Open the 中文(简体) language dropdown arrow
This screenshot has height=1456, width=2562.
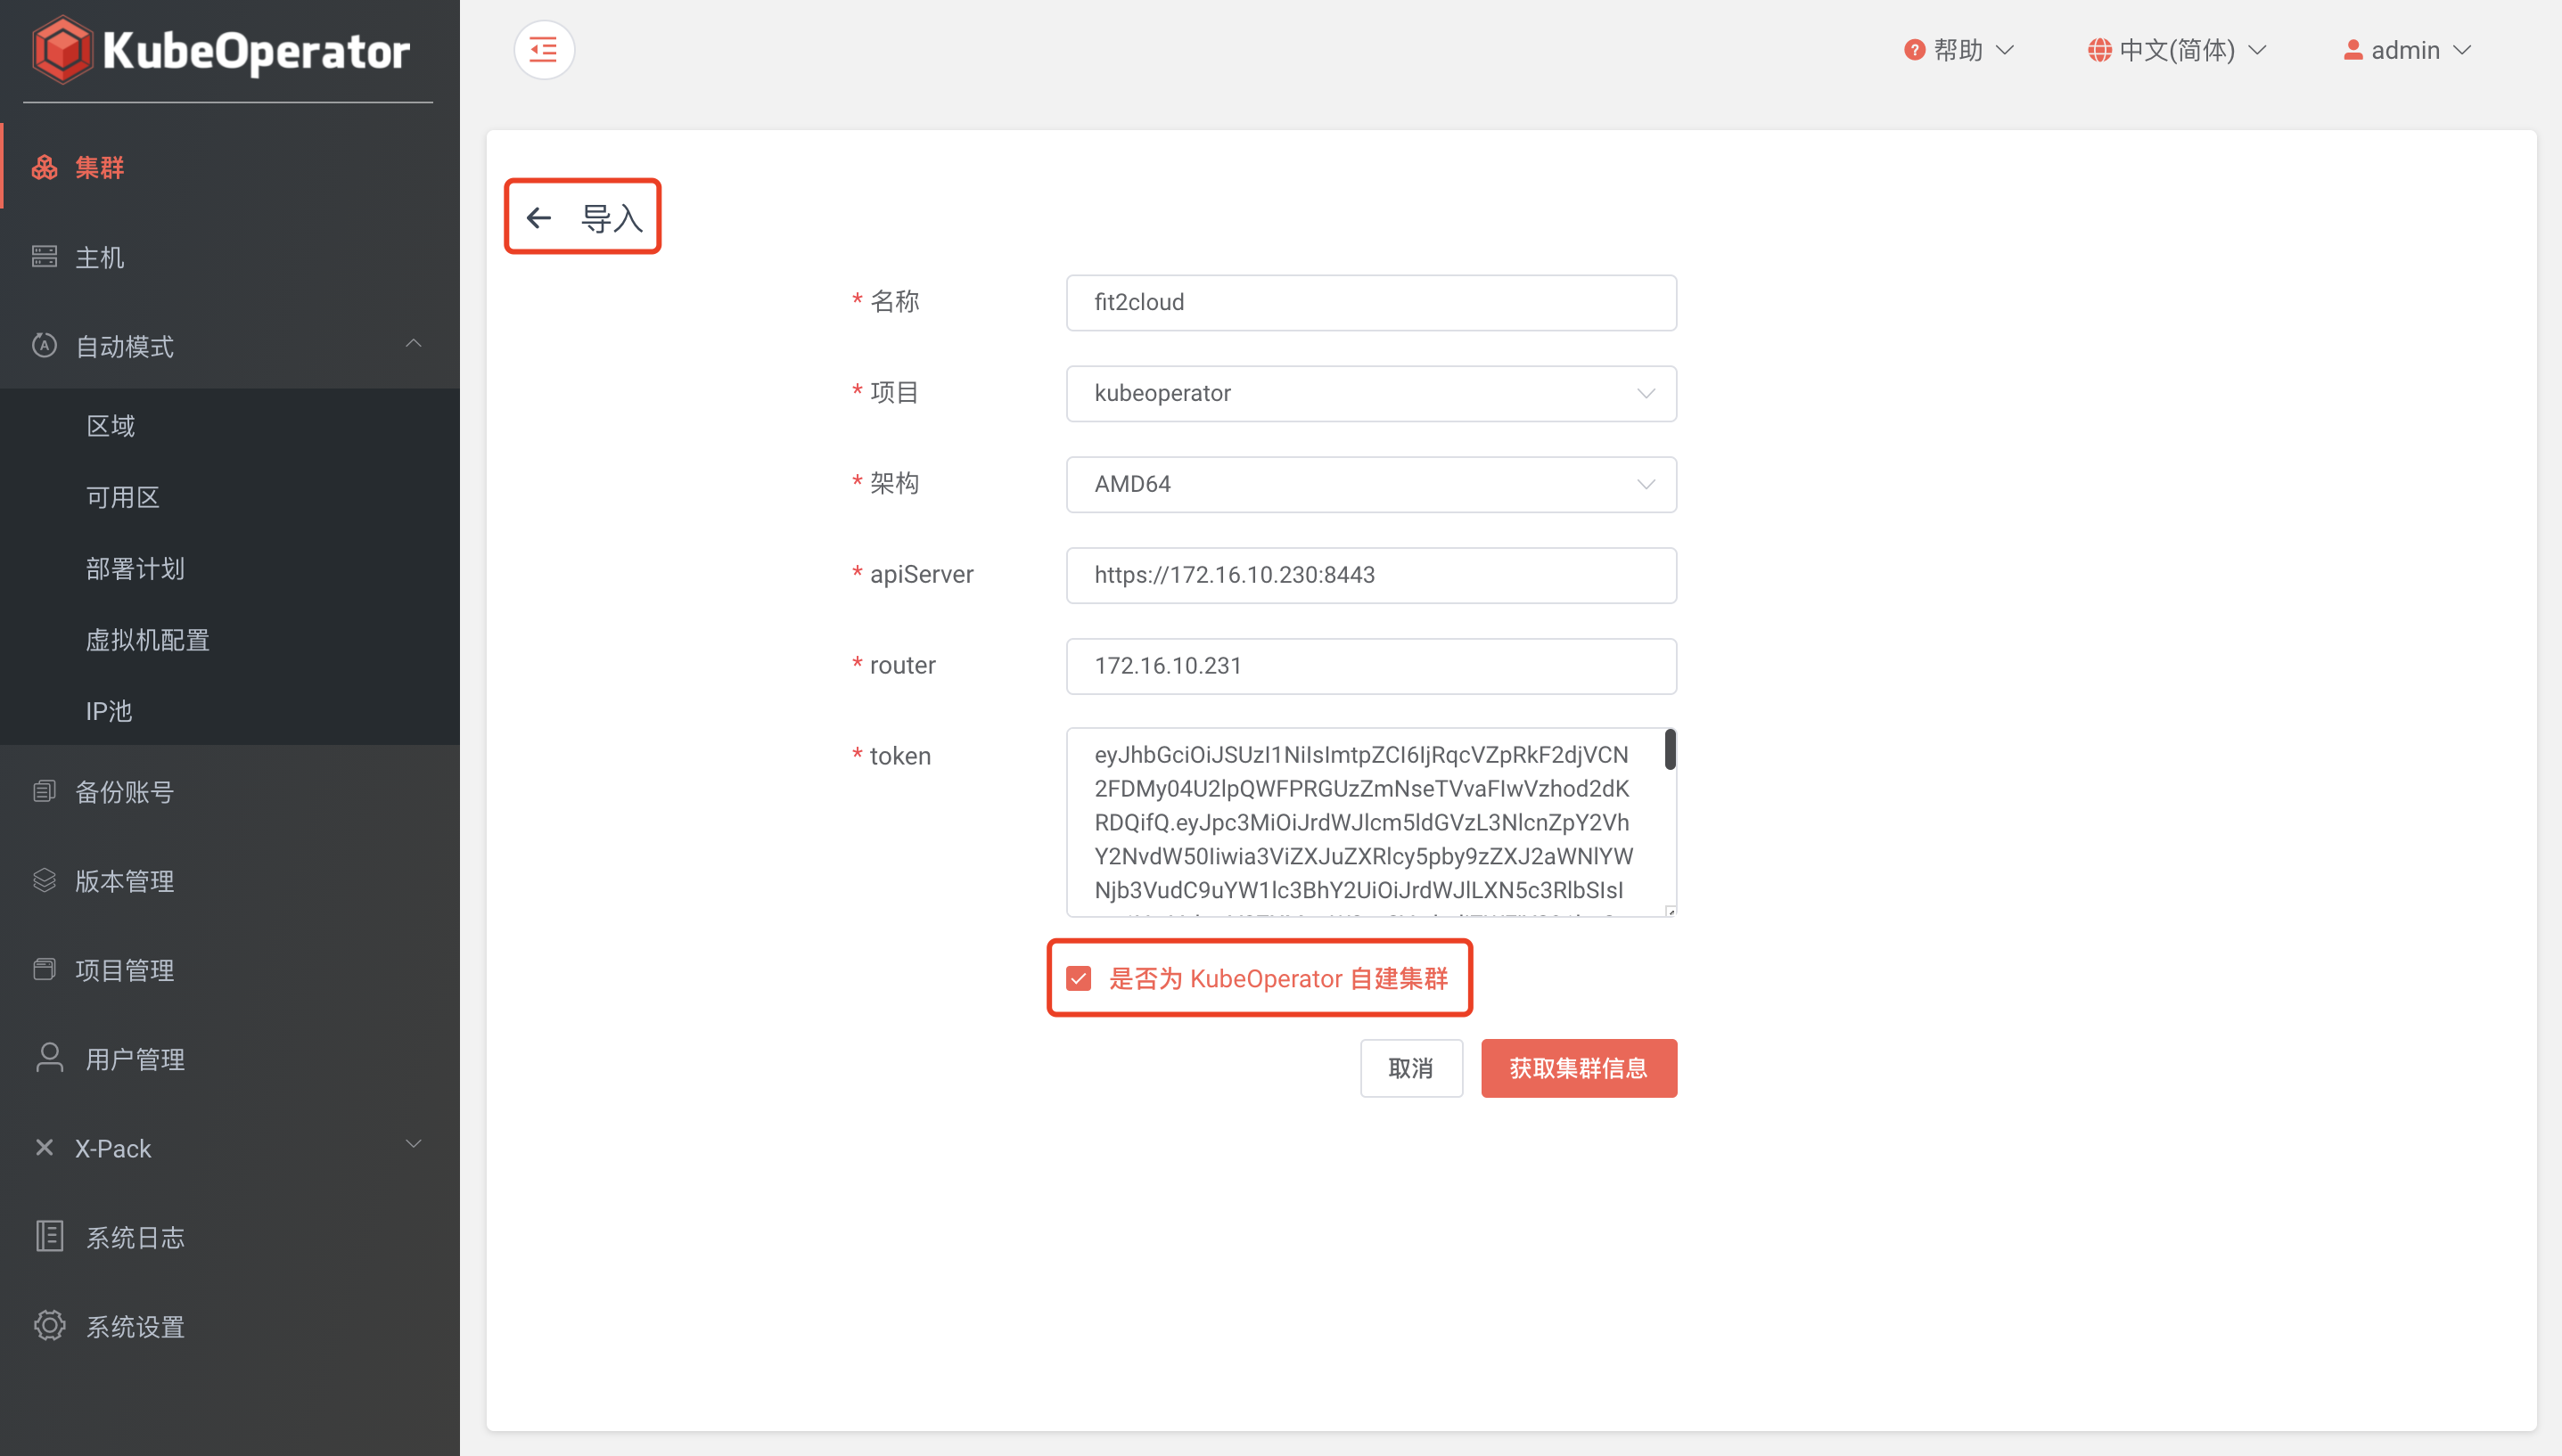[x=2257, y=50]
